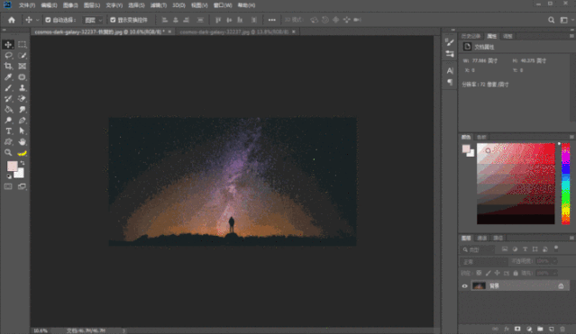576x334 pixels.
Task: Select the Pen tool
Action: click(22, 120)
